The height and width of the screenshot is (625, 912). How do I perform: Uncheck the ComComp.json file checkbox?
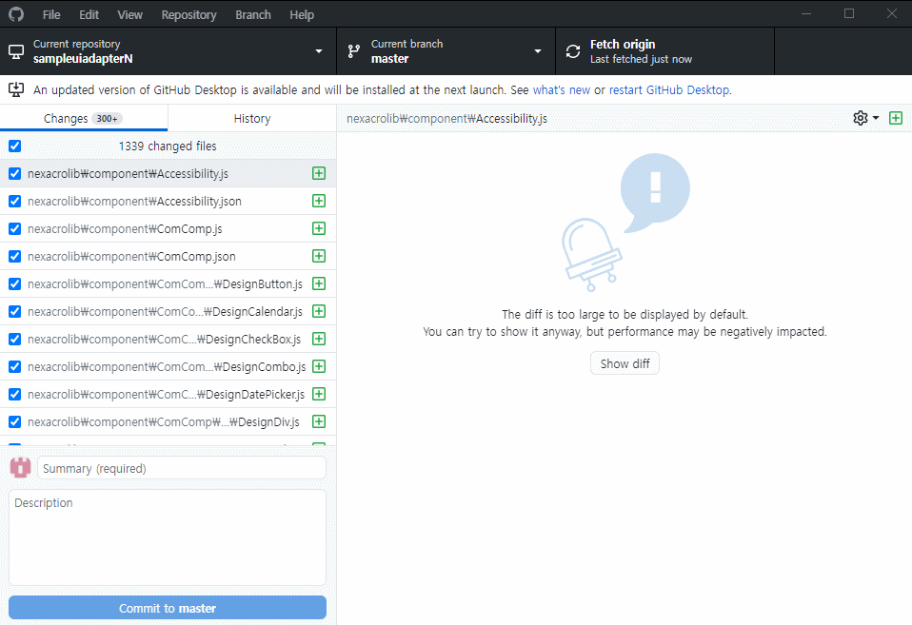(x=15, y=257)
